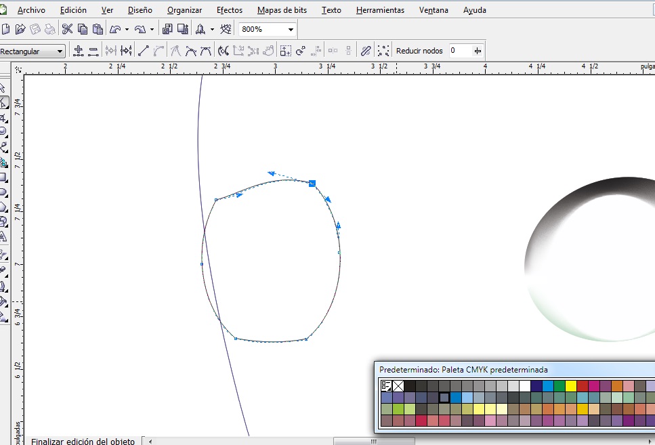Open the Efectos menu

point(230,10)
